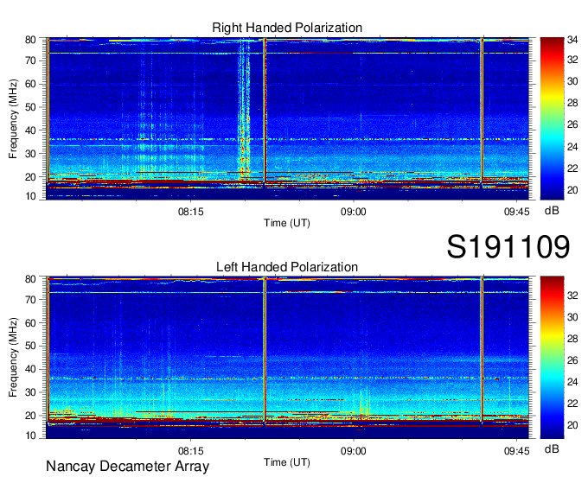
Task: Click the Left Handed plot's colorbar
Action: 552,358
